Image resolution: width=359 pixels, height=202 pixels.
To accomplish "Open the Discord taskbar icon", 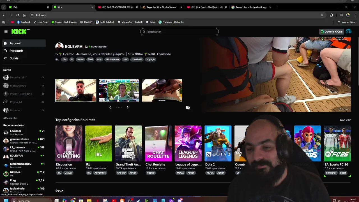I will (x=180, y=200).
